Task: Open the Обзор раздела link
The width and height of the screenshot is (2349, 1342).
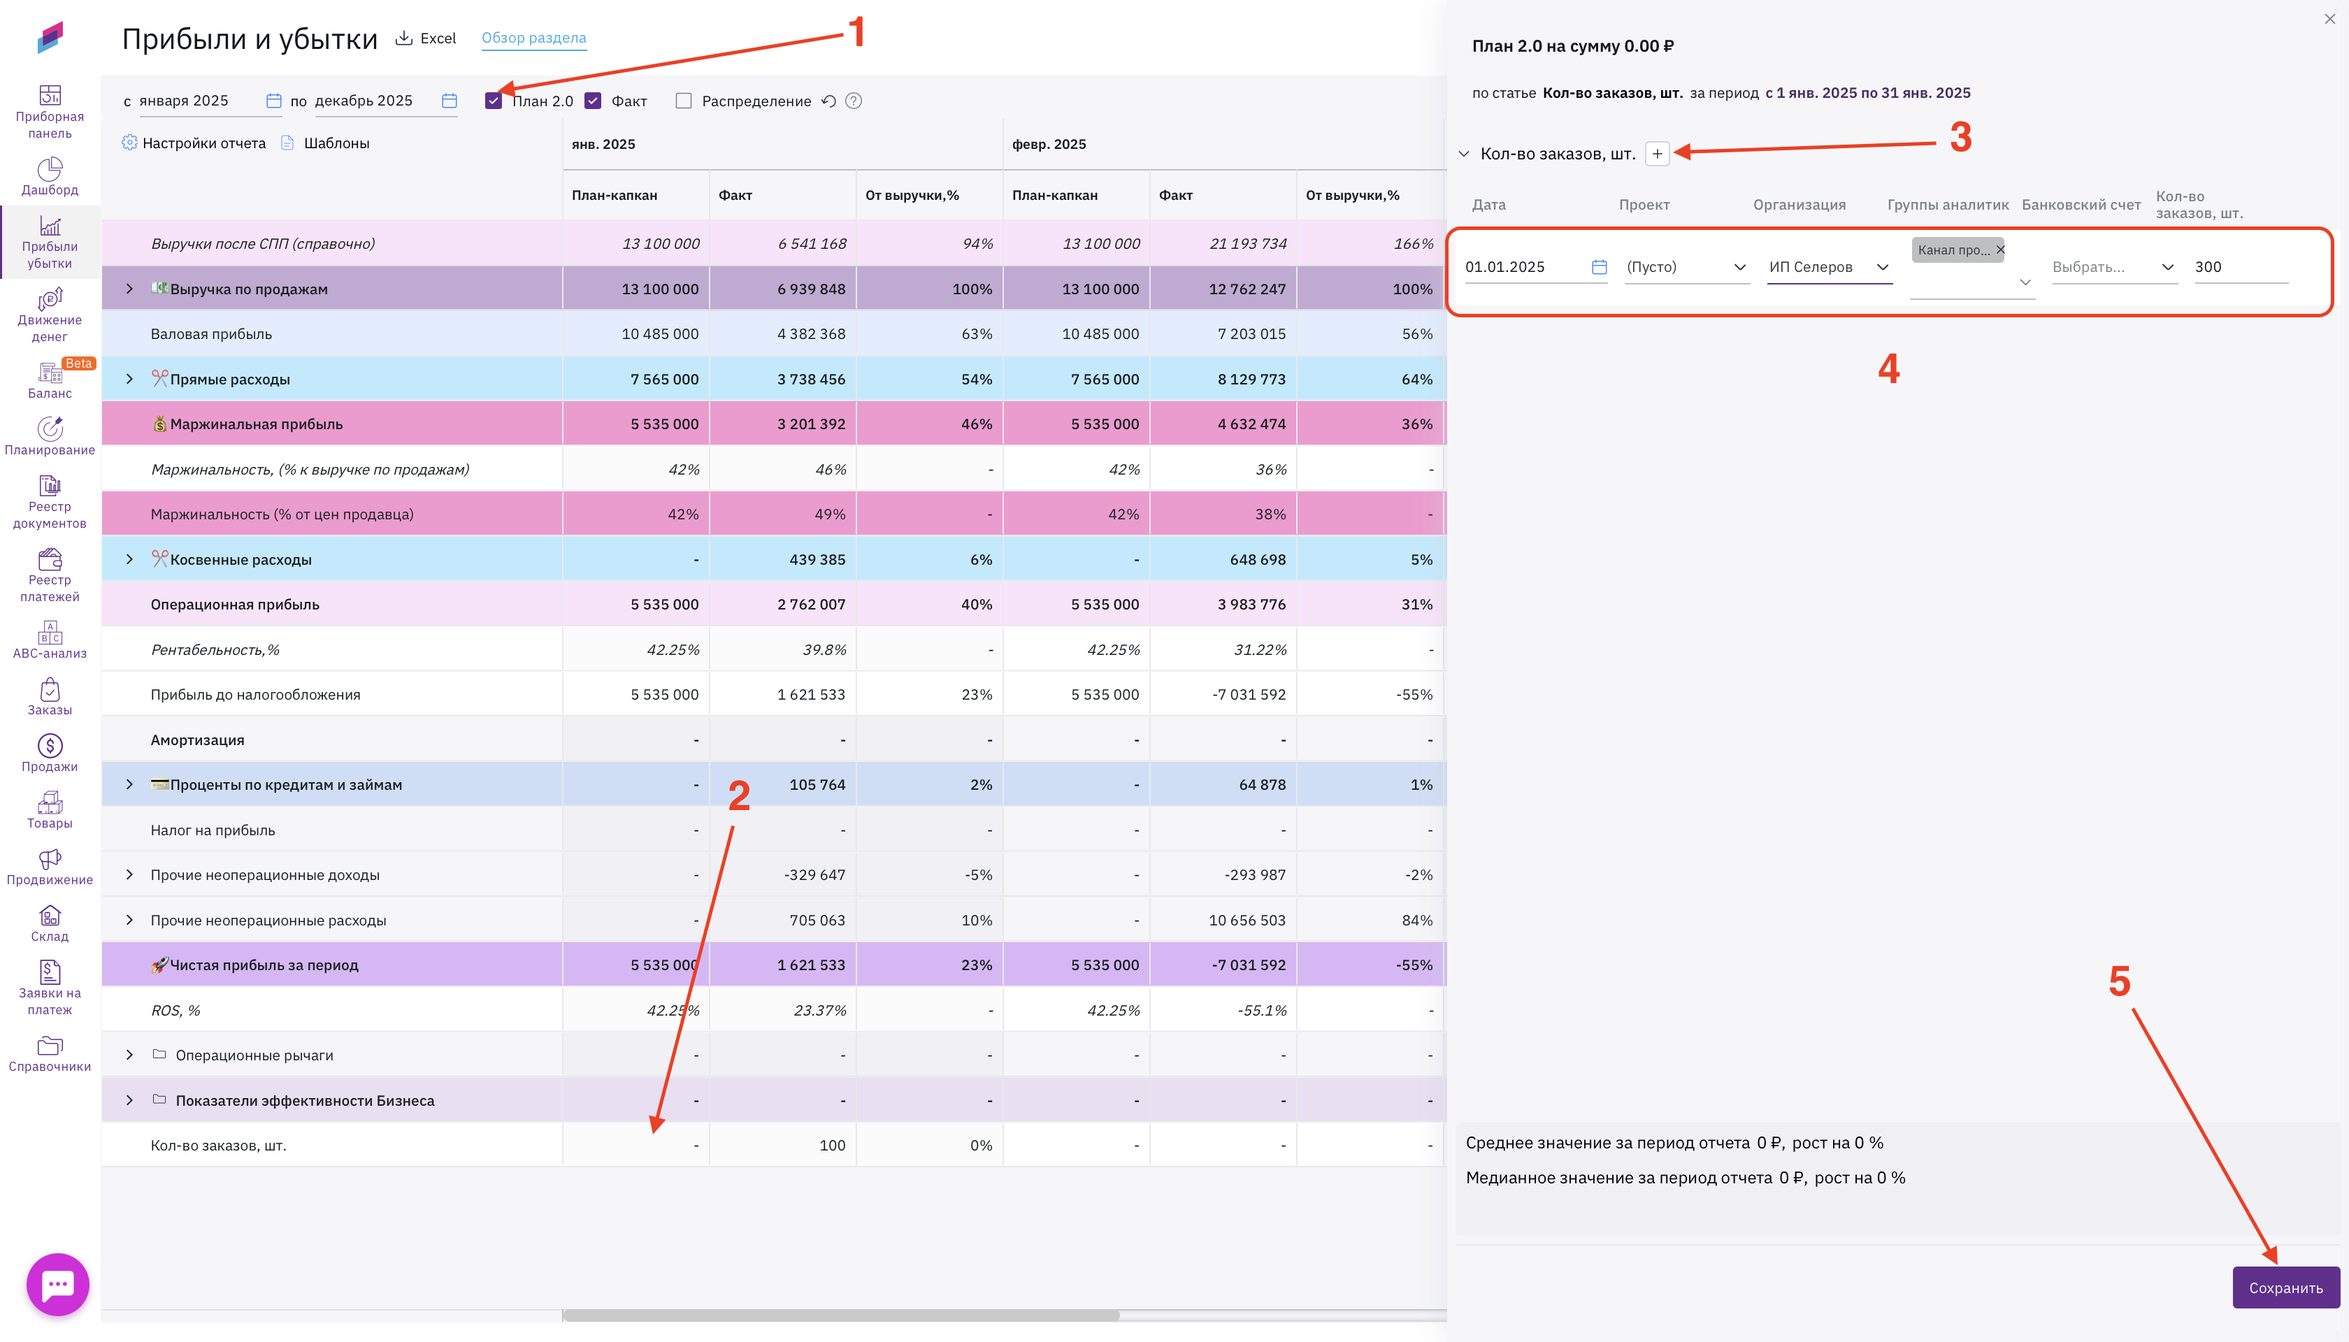Action: click(534, 38)
